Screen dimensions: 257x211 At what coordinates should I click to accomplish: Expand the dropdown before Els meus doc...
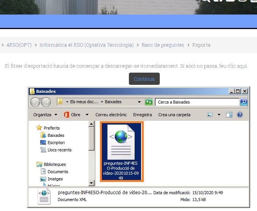tap(67, 102)
